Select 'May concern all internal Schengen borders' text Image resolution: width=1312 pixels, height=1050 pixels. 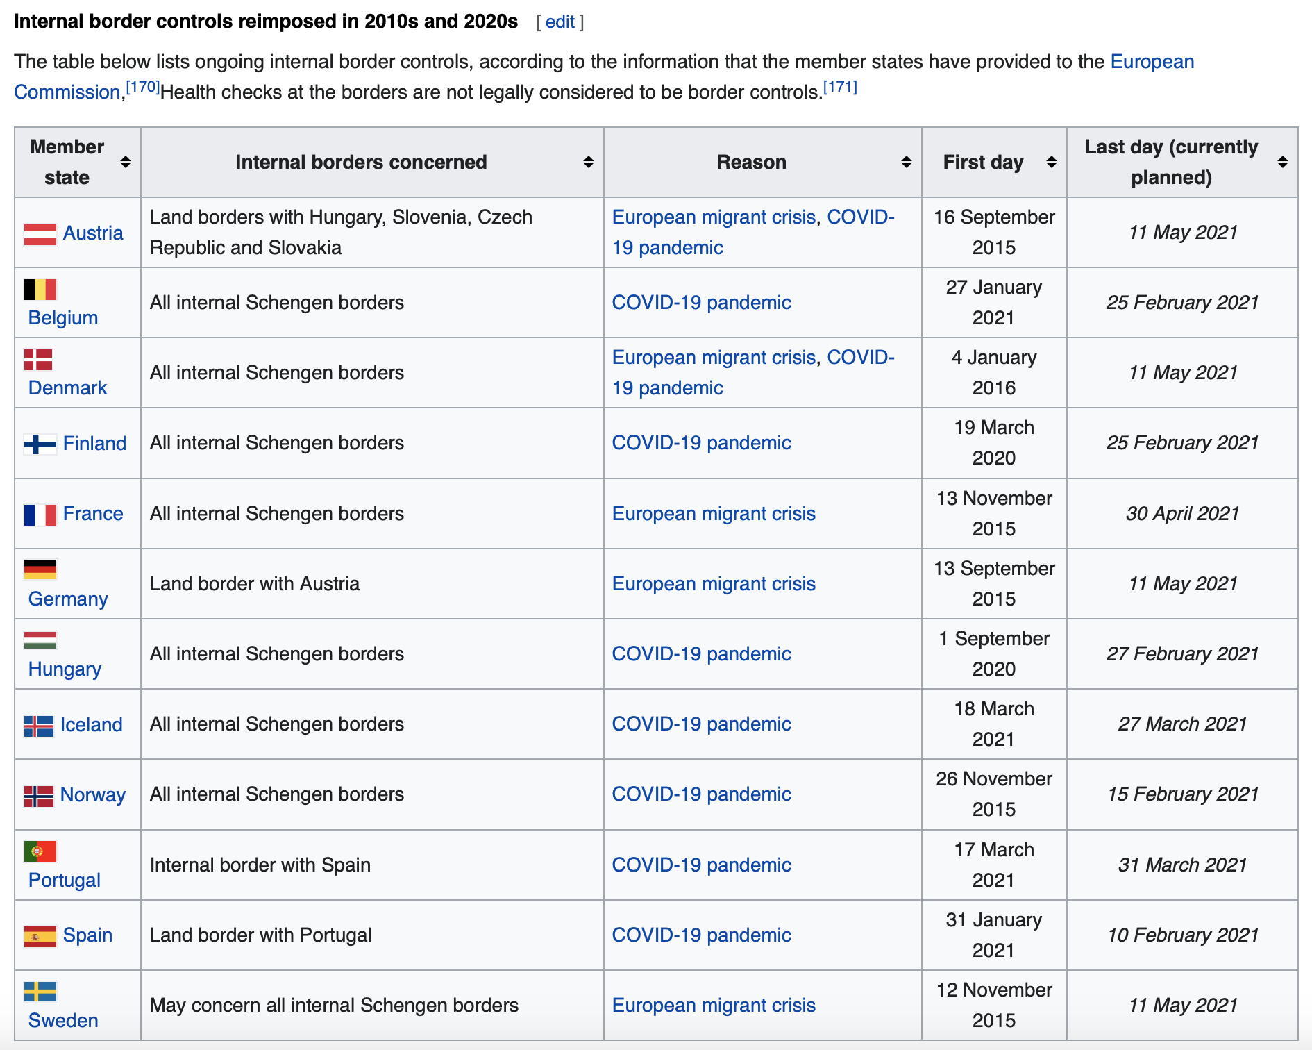(335, 1006)
